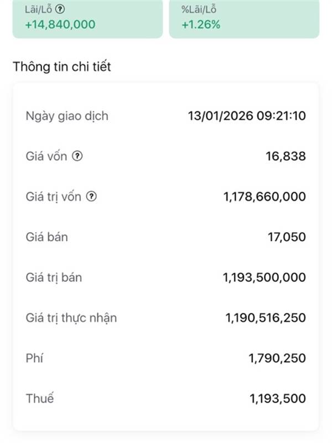Open the Giá trị vốn info tooltip icon
This screenshot has height=443, width=332.
point(92,196)
